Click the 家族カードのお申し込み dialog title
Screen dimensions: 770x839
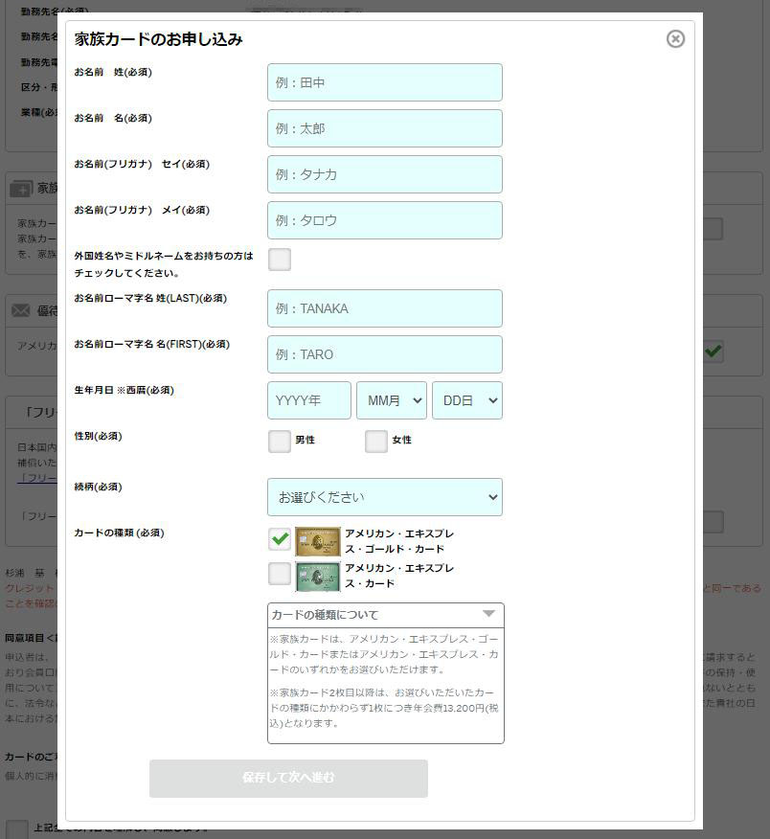pos(158,39)
